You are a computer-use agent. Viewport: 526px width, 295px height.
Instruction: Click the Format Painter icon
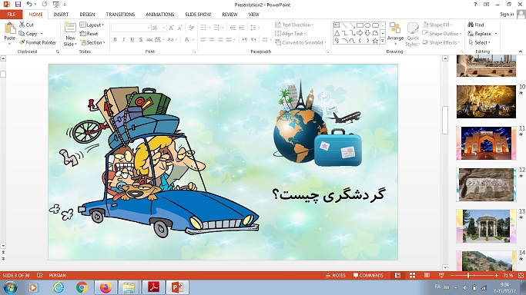[22, 42]
